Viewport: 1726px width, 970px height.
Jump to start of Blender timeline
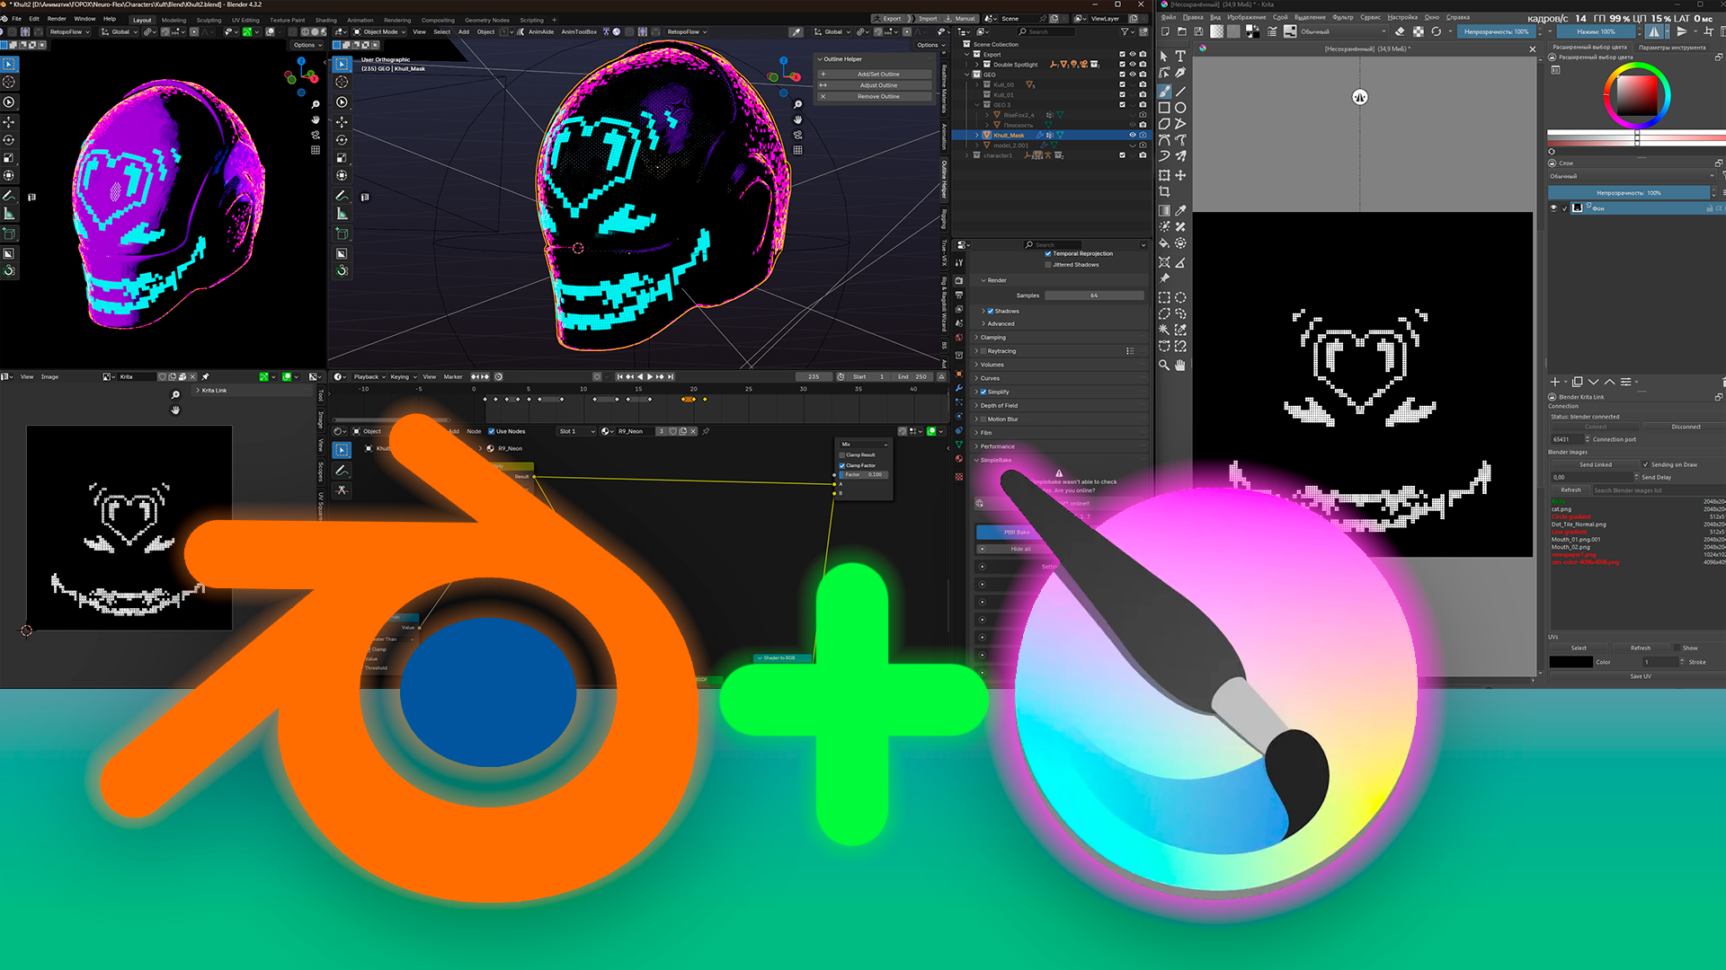coord(619,376)
